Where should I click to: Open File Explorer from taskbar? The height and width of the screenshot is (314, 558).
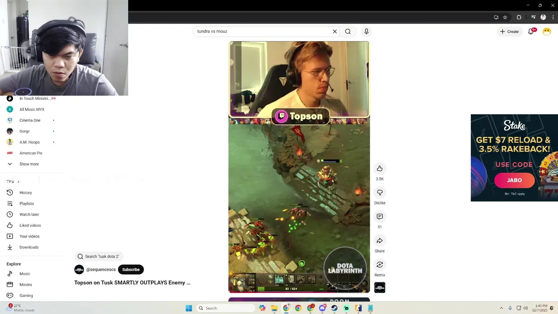[274, 308]
